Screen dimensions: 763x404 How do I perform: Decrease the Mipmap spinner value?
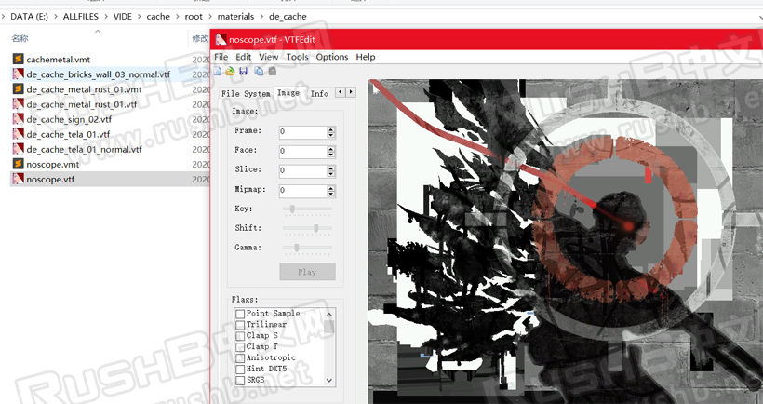tap(330, 194)
